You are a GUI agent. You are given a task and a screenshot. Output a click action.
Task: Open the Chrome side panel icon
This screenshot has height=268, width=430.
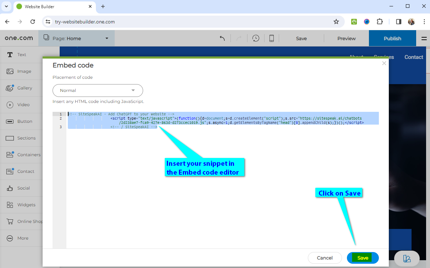tap(399, 22)
